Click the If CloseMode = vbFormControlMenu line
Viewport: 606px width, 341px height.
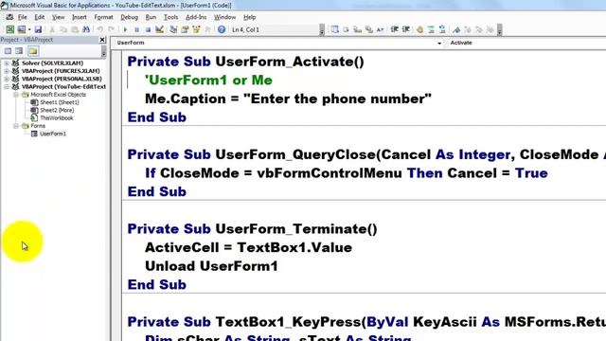[x=347, y=173]
